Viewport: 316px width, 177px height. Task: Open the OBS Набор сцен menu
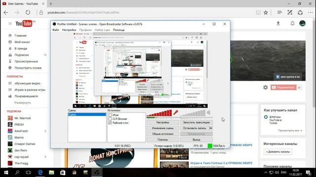(x=102, y=30)
